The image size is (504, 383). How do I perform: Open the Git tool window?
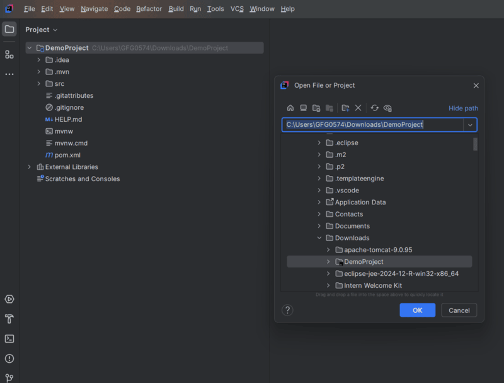tap(9, 378)
